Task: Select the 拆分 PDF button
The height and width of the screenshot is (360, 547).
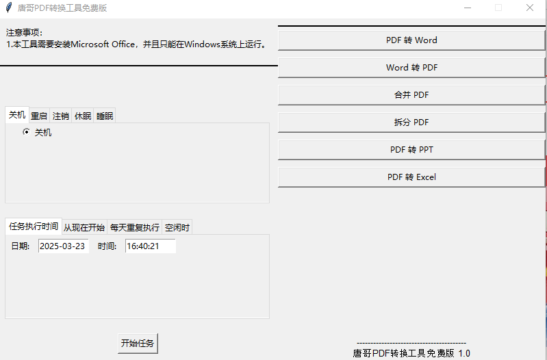Action: click(411, 123)
